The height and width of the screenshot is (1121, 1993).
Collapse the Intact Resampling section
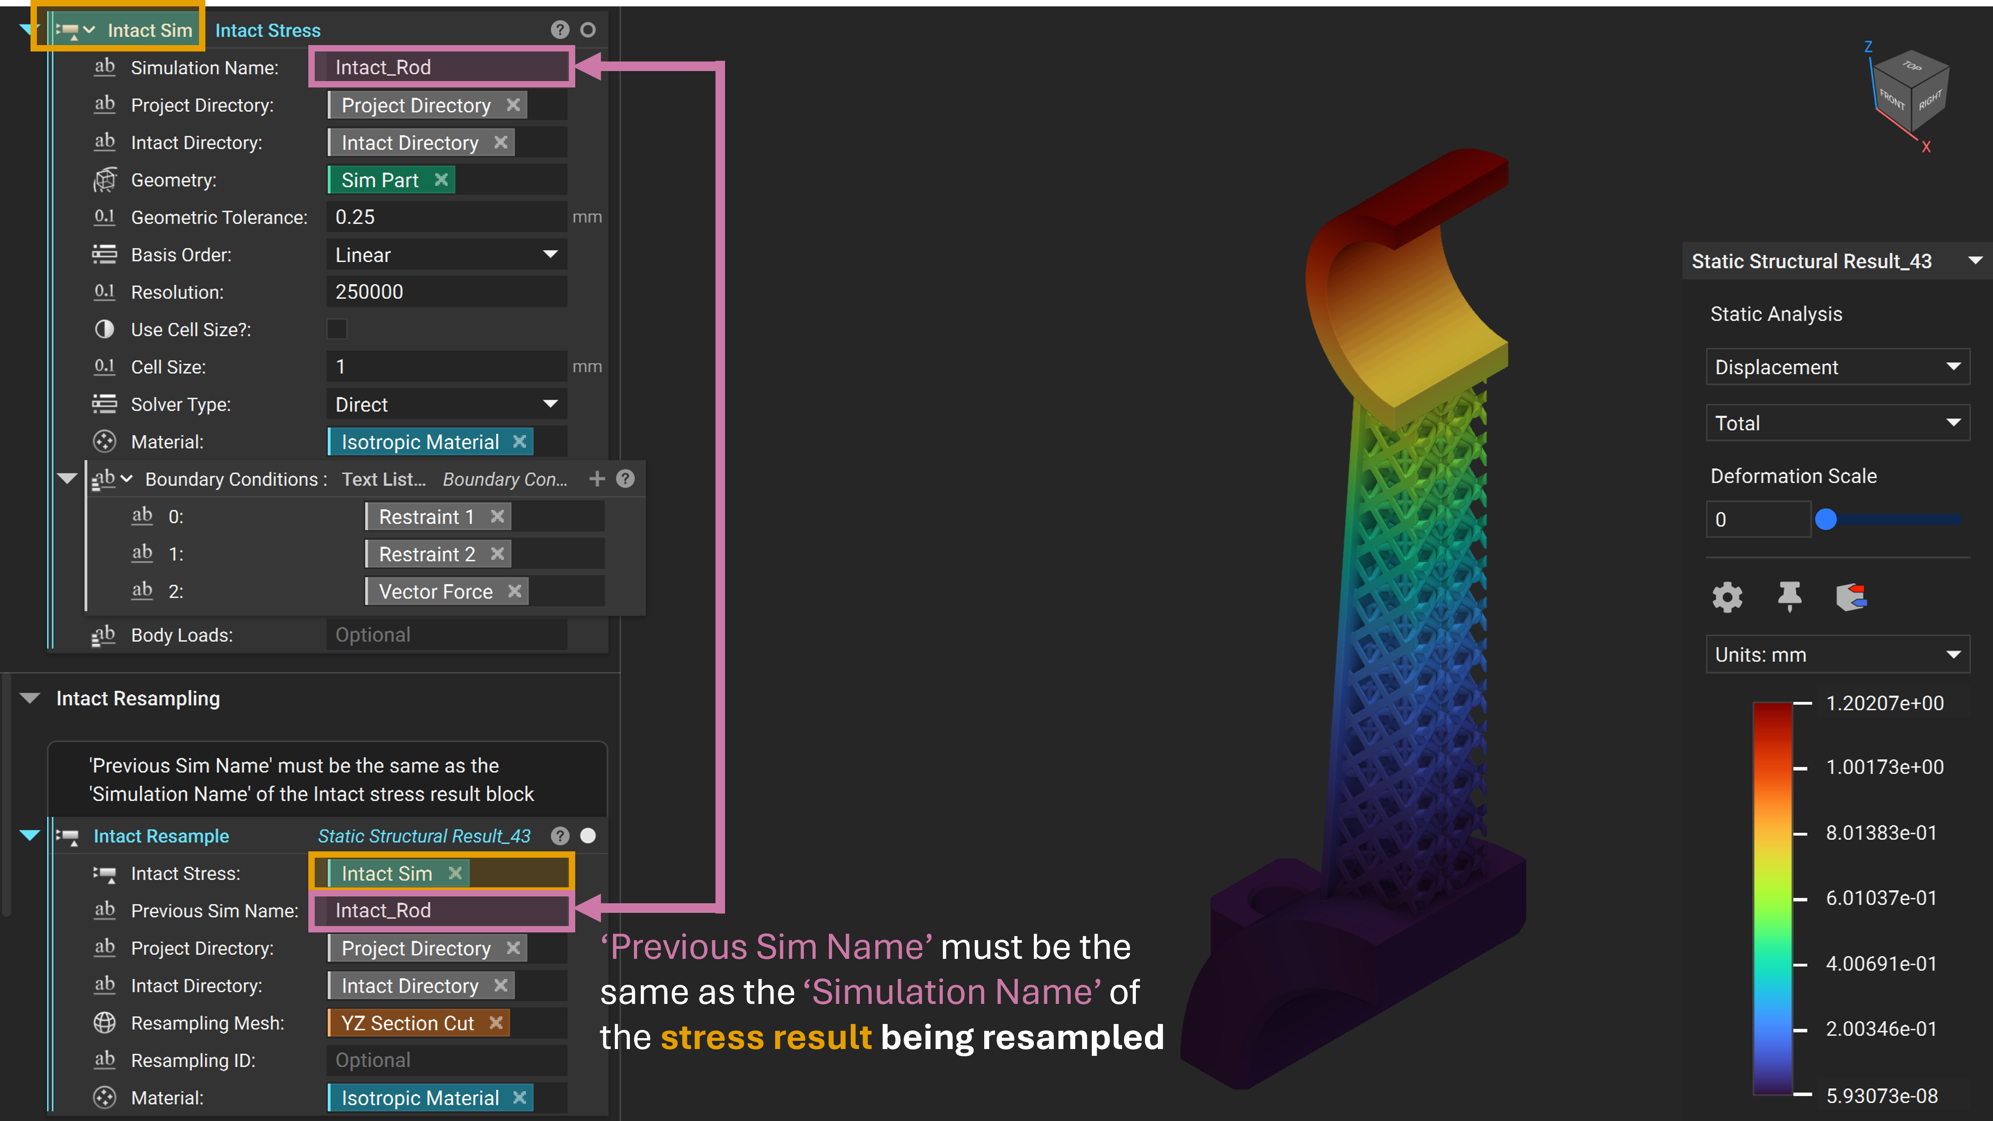[30, 699]
